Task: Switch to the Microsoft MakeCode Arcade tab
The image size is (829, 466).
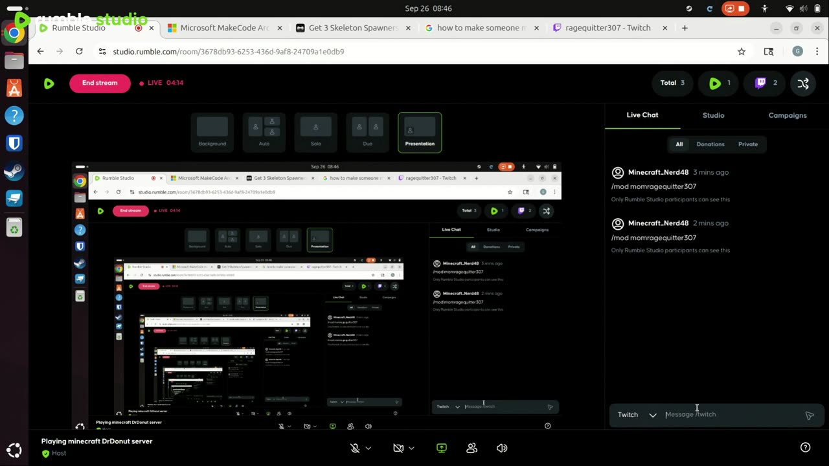Action: click(x=224, y=28)
